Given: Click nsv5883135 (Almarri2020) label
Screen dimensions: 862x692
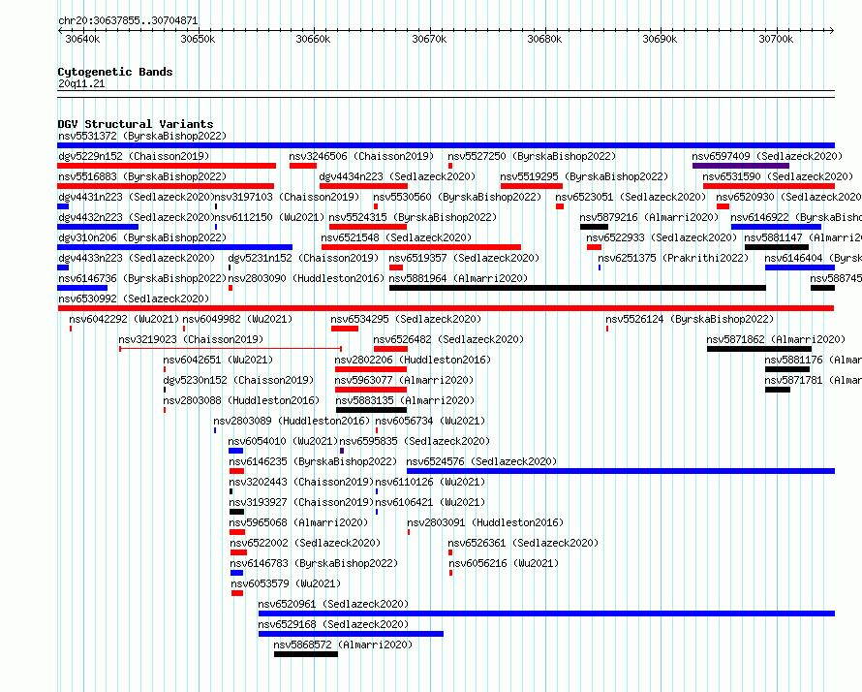Looking at the screenshot, I should (x=405, y=400).
